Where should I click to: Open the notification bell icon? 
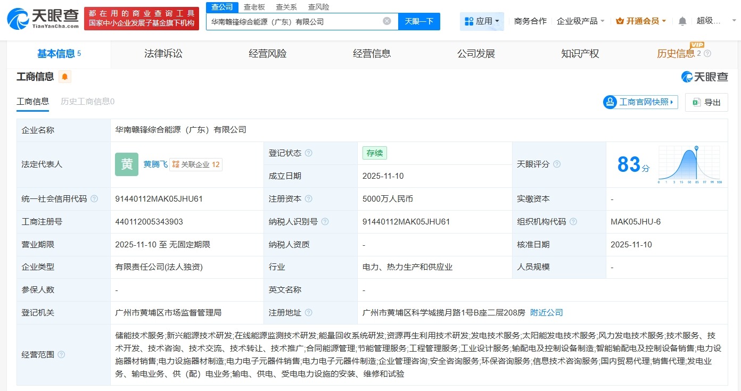point(682,20)
